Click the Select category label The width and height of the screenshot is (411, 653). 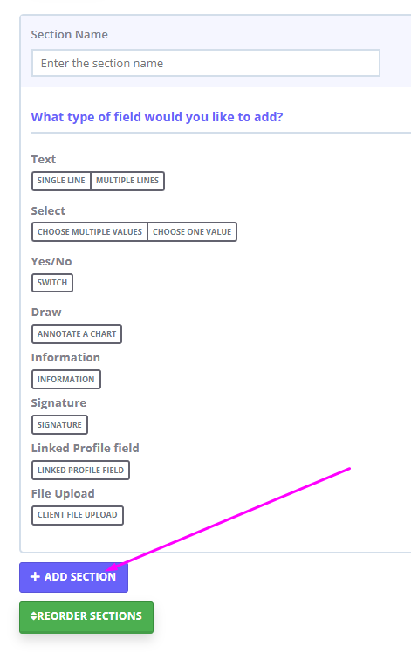pyautogui.click(x=48, y=210)
